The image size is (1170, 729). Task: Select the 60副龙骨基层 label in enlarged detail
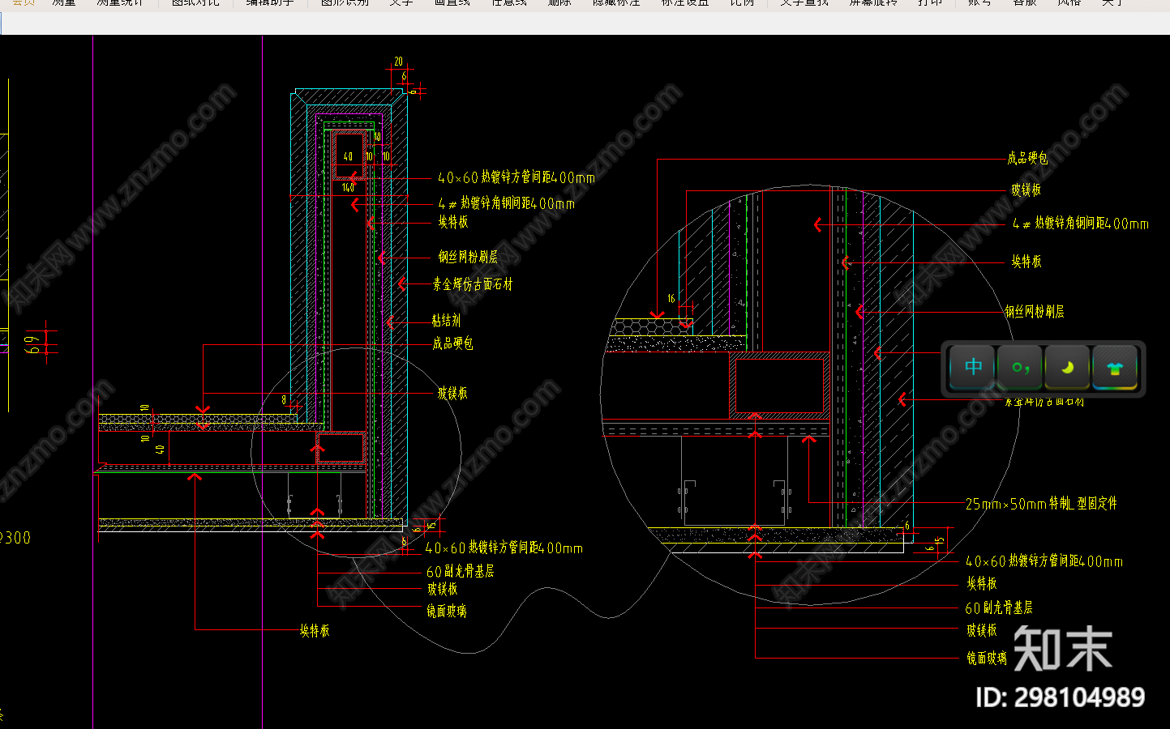pos(999,607)
